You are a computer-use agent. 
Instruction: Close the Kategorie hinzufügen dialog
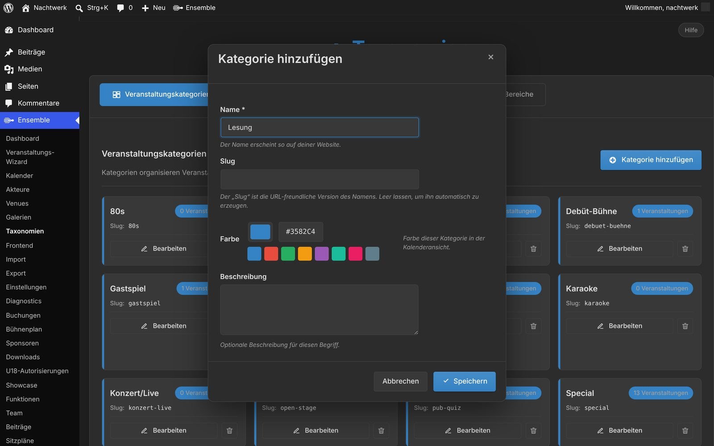pos(491,57)
